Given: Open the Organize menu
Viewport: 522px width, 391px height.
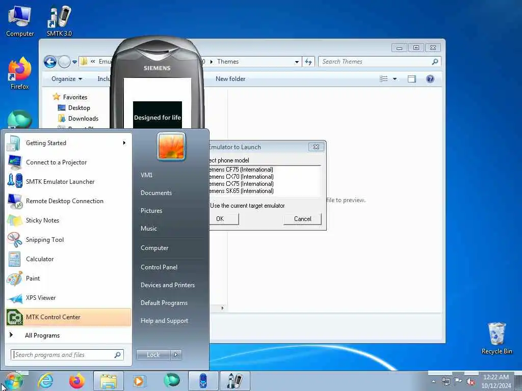Looking at the screenshot, I should click(x=67, y=79).
